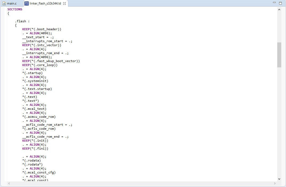Click the S32DS icon on the linker file tab
Screen dimensions: 286x187
[26, 3]
